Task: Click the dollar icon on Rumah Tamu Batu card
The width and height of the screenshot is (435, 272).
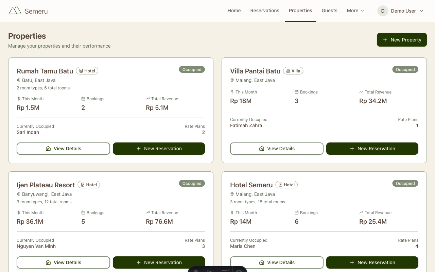Action: point(19,99)
